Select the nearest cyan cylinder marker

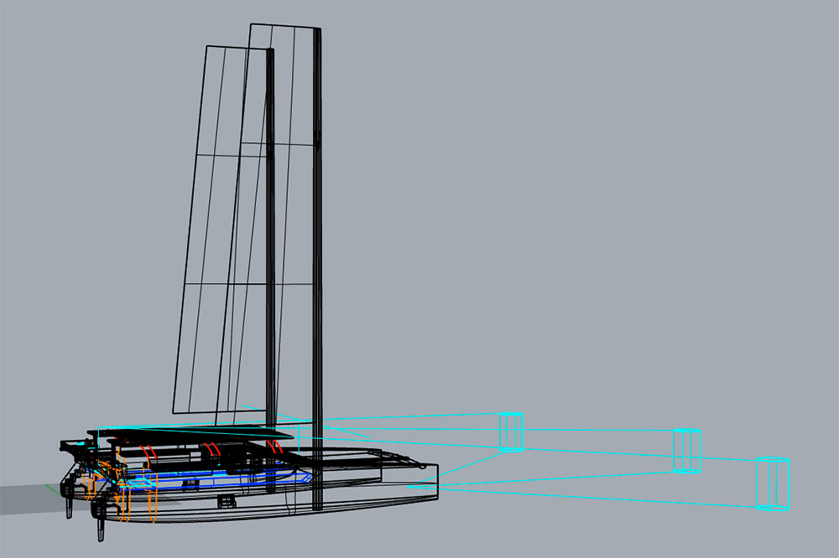pyautogui.click(x=511, y=432)
